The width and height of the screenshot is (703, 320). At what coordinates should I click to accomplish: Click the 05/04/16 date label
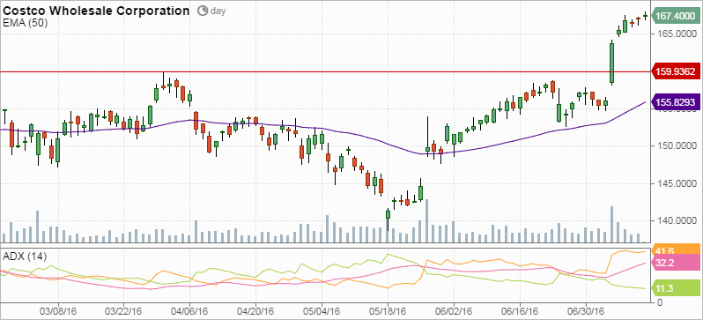coord(322,310)
